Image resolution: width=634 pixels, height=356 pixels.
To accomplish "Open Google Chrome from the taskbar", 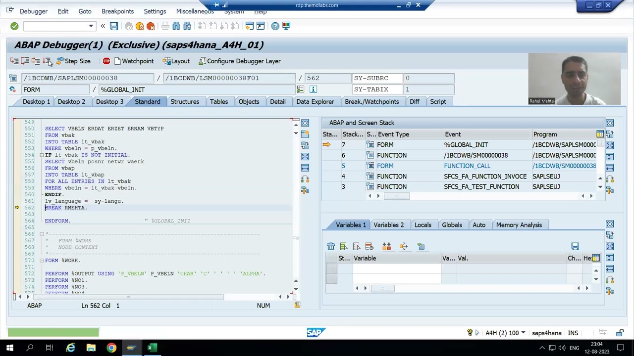I will 111,348.
